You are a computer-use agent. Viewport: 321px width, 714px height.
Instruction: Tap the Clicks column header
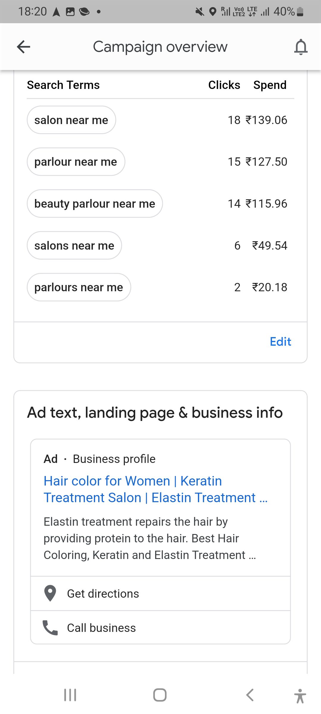[224, 85]
